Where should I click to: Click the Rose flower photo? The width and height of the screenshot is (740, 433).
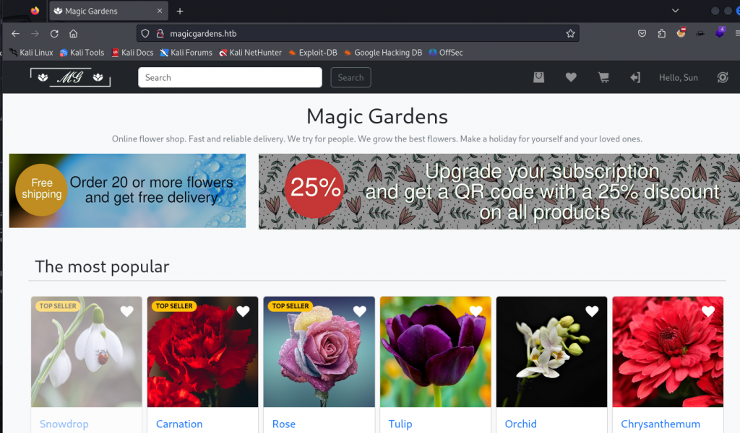tap(319, 351)
